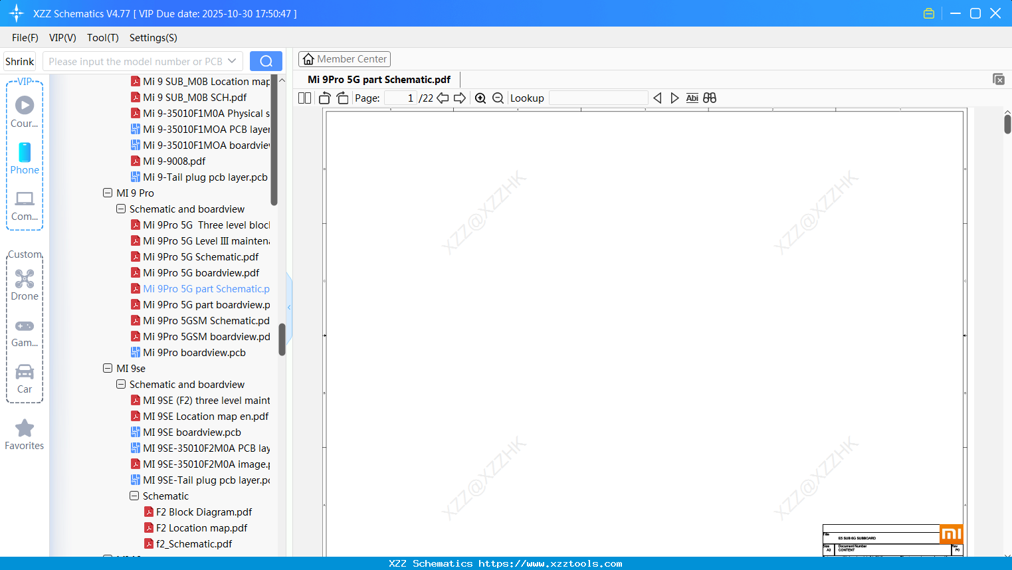The height and width of the screenshot is (570, 1012).
Task: Go to the previous page arrow
Action: click(443, 98)
